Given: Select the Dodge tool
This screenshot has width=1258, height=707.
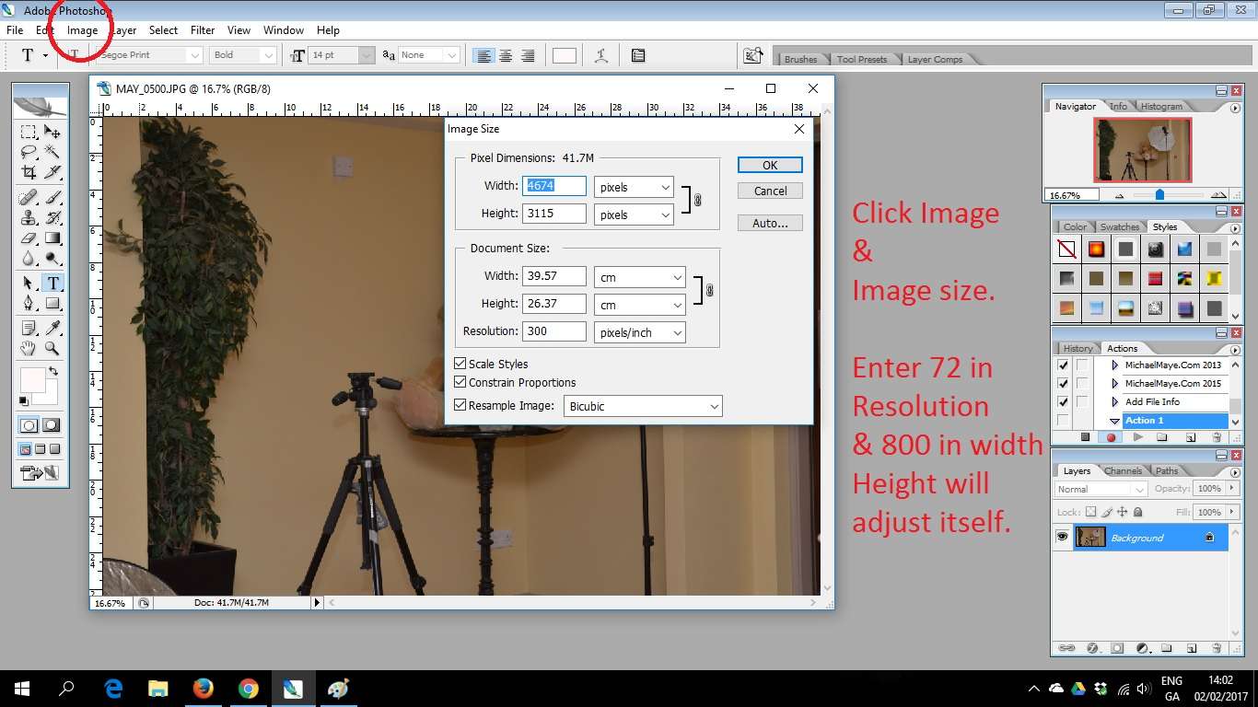Looking at the screenshot, I should click(x=52, y=259).
